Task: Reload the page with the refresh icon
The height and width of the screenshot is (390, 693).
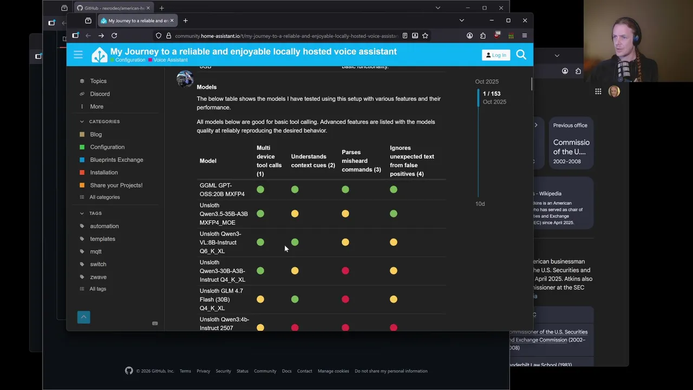Action: 114,36
